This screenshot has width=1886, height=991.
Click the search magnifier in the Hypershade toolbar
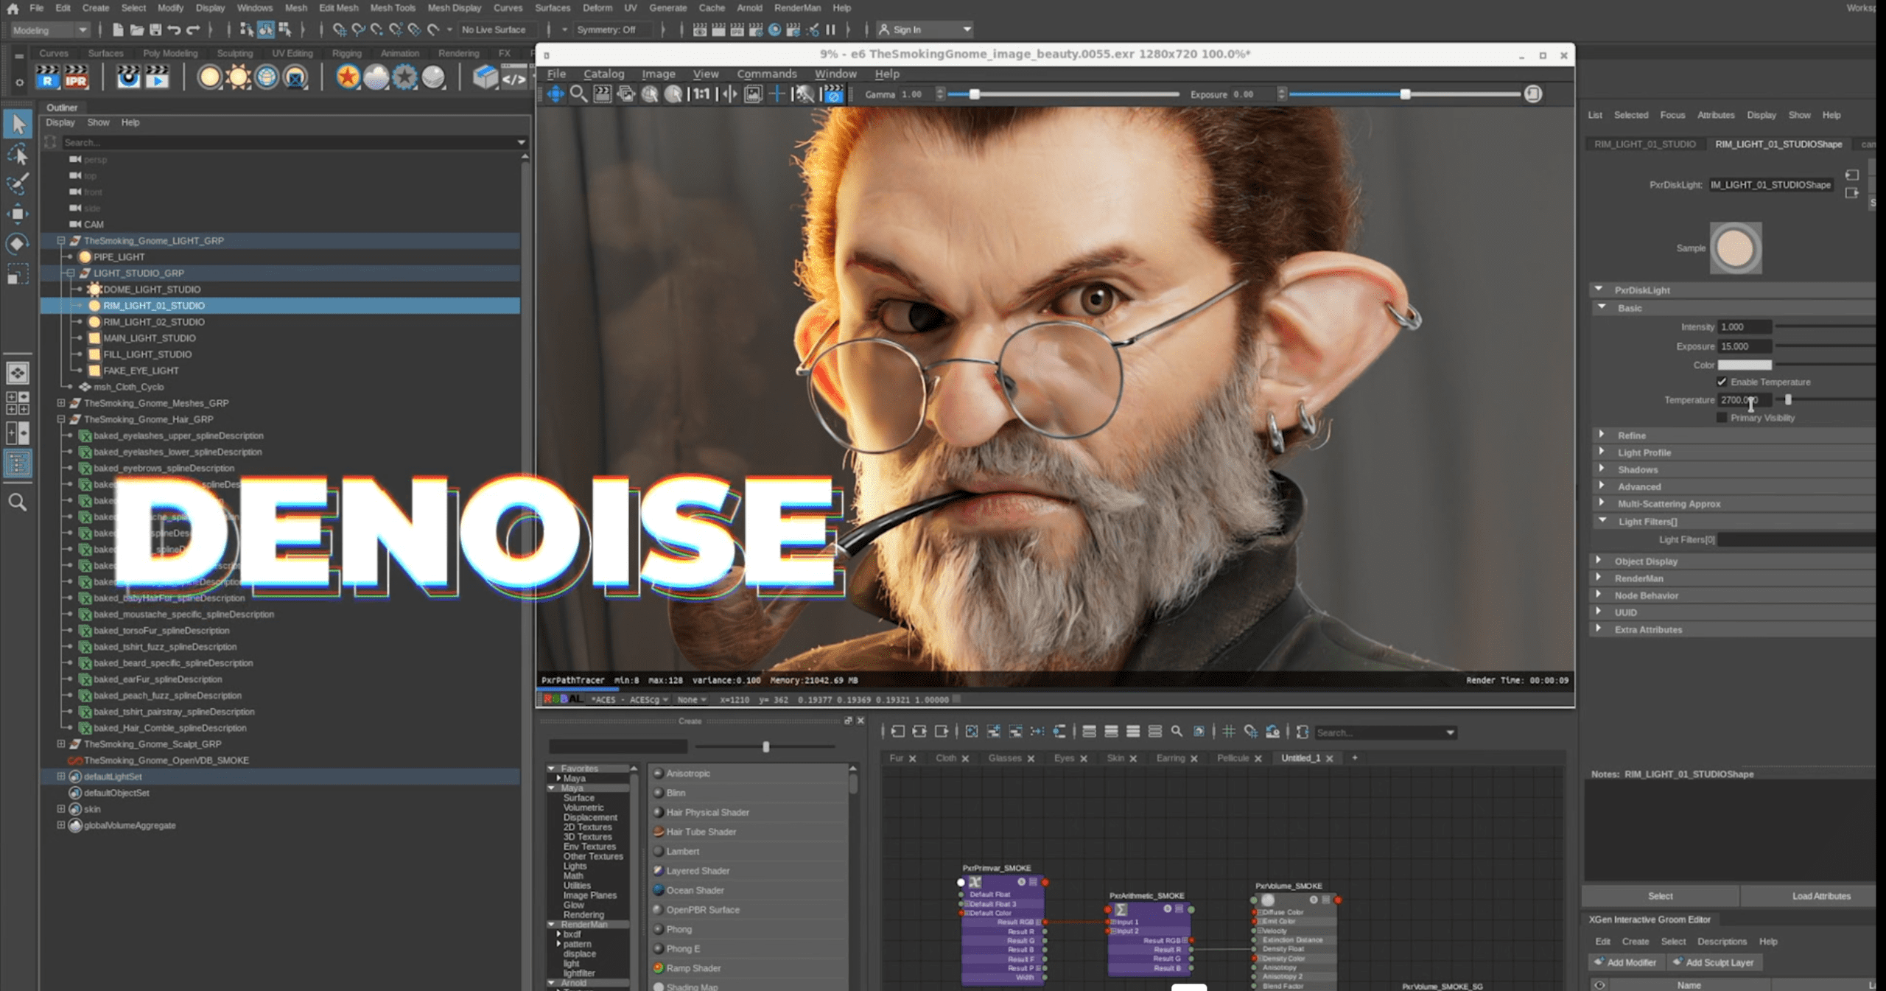(1177, 732)
